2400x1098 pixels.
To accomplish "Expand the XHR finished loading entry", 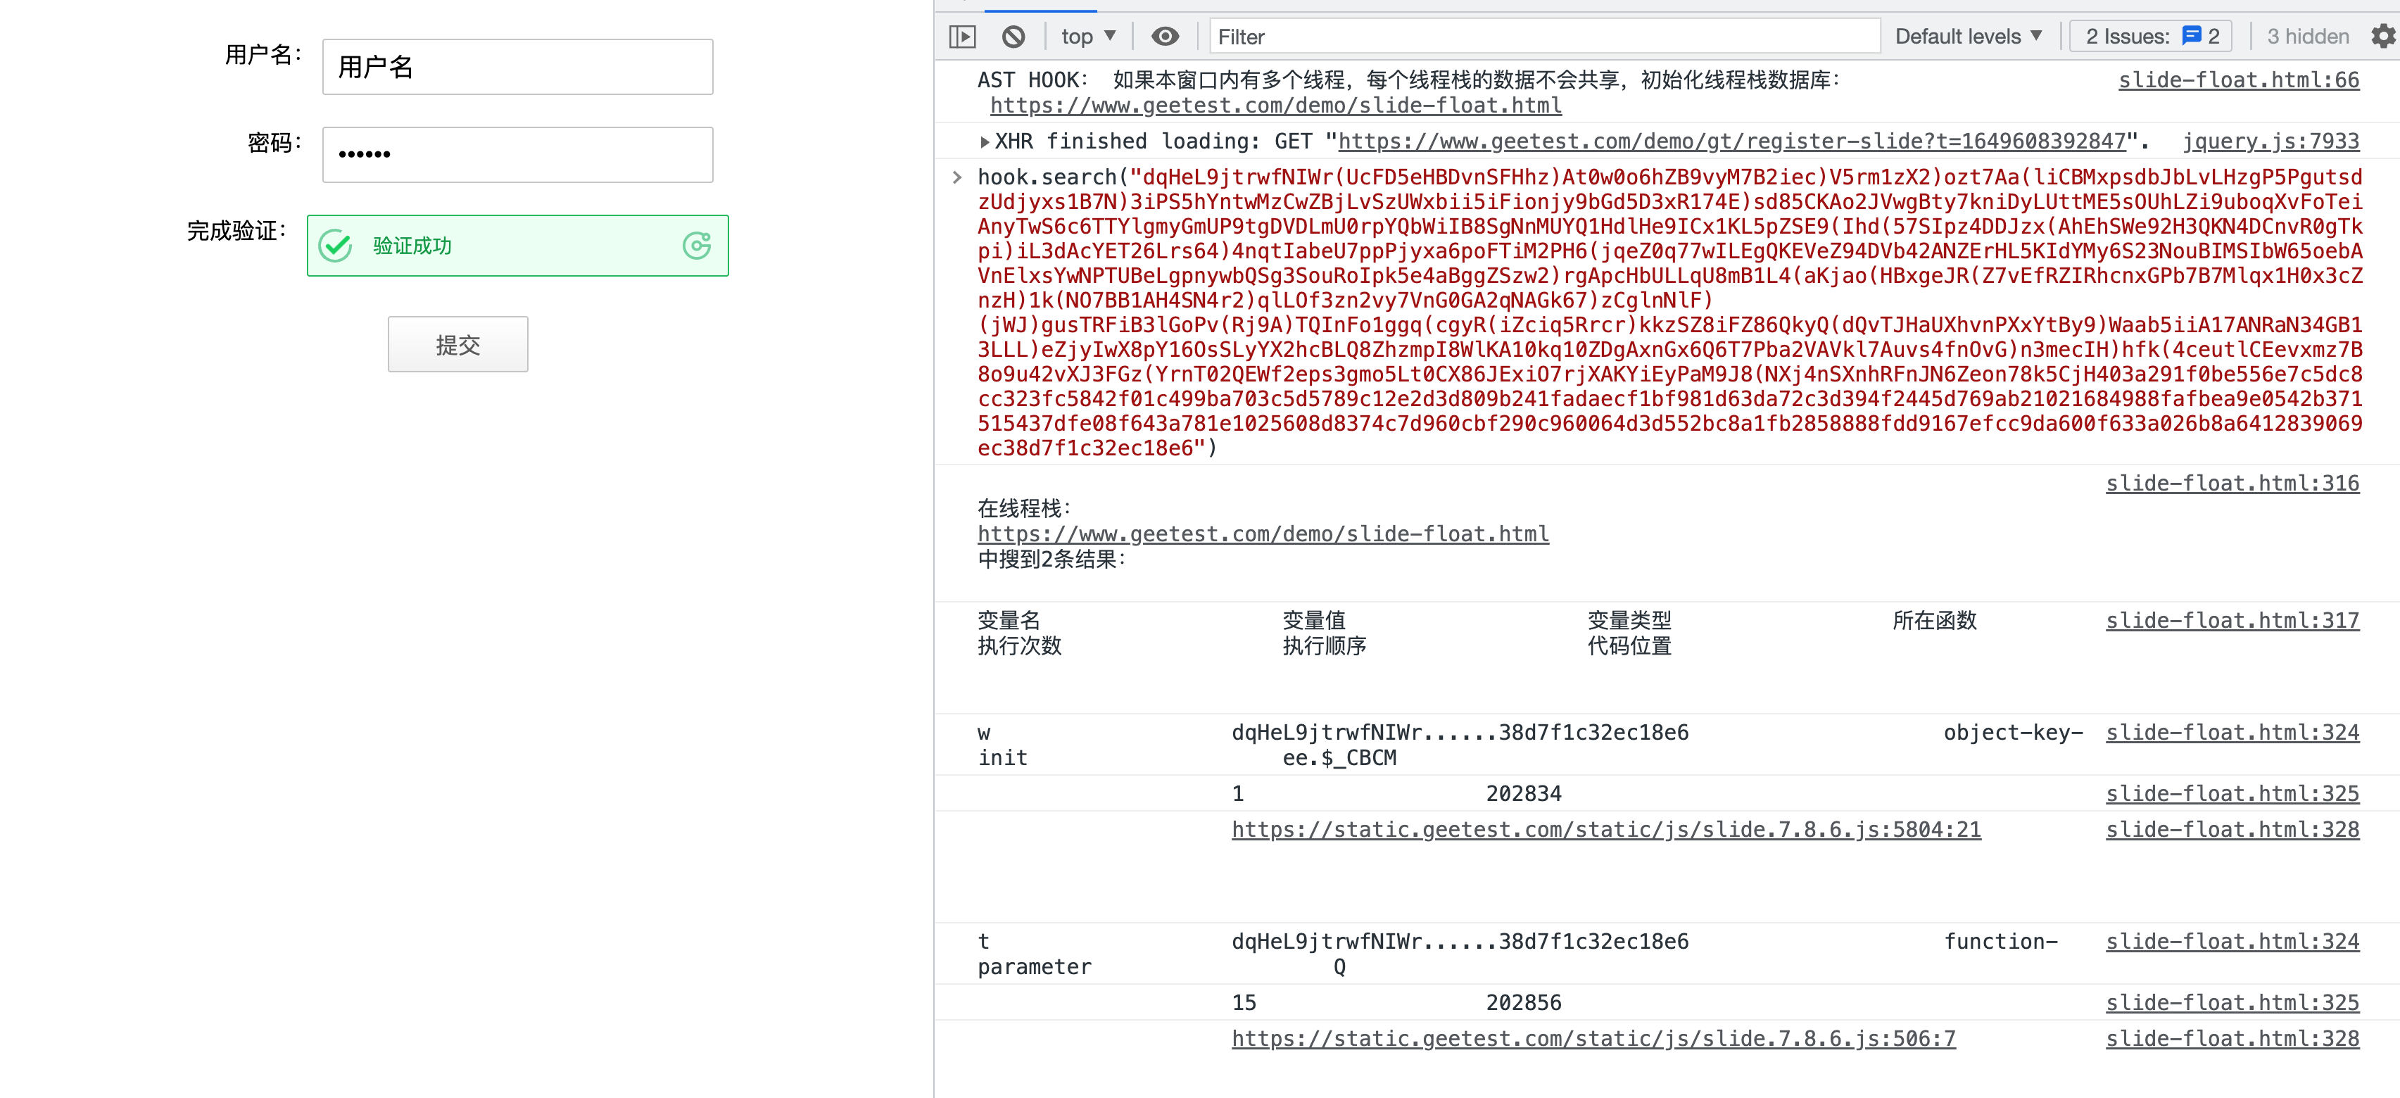I will click(985, 141).
